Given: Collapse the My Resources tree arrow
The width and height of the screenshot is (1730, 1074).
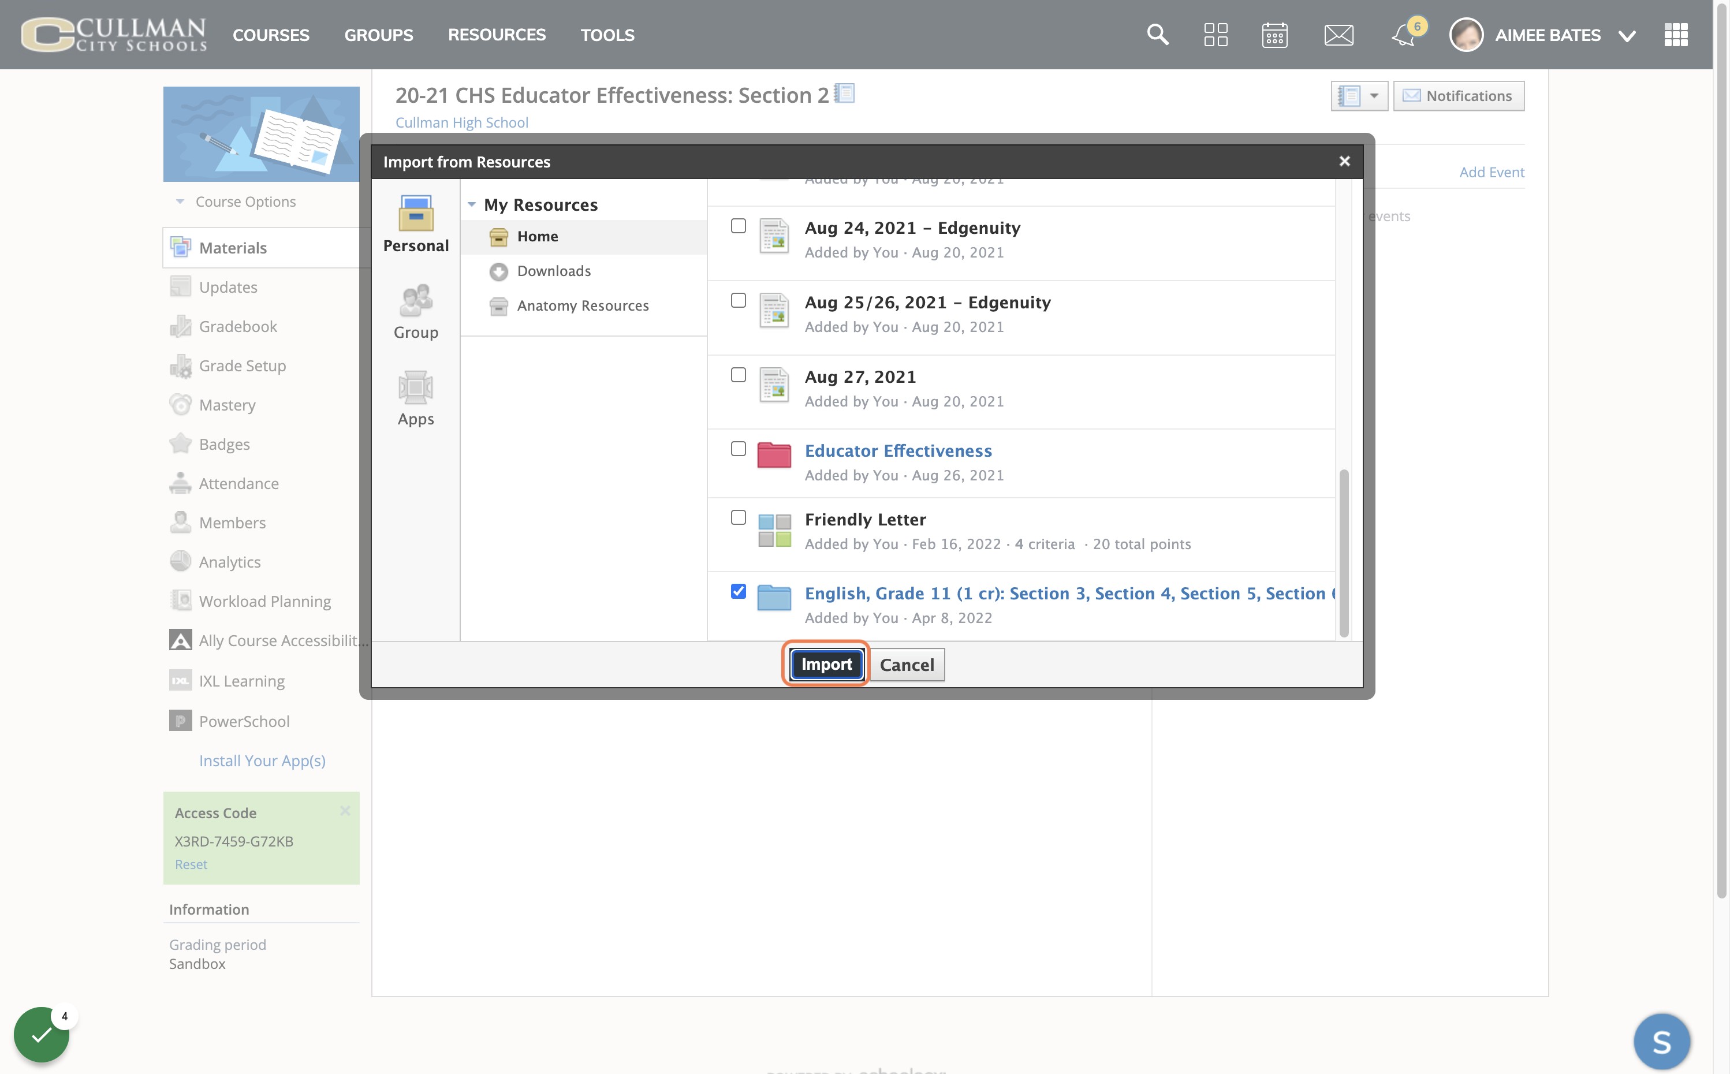Looking at the screenshot, I should (x=472, y=204).
